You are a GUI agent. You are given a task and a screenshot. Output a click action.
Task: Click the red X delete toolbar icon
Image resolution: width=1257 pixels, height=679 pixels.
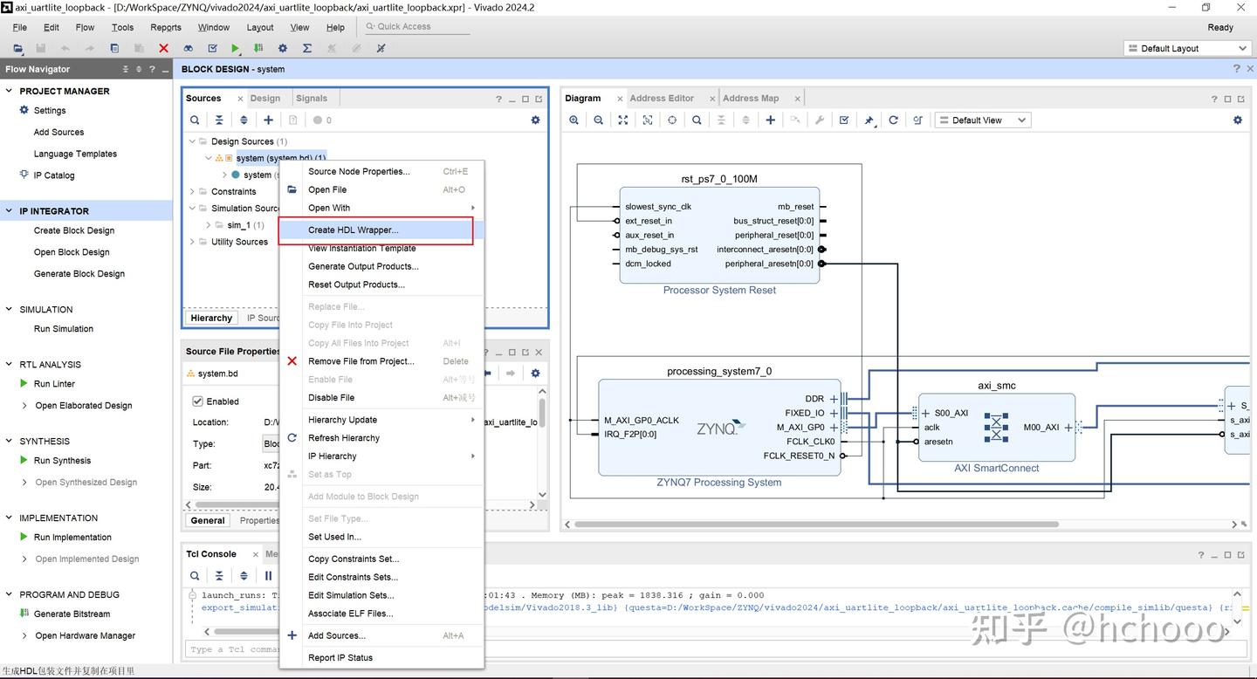(163, 49)
